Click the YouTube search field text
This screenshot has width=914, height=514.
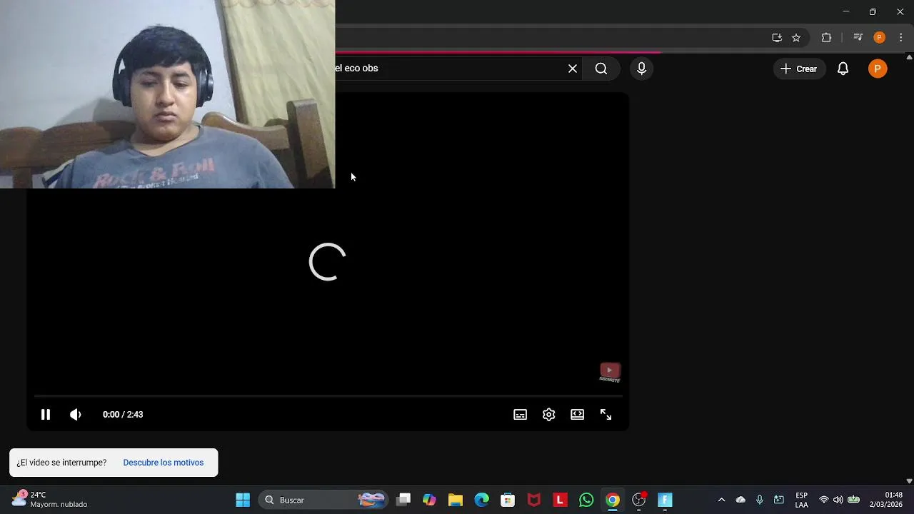pos(356,68)
